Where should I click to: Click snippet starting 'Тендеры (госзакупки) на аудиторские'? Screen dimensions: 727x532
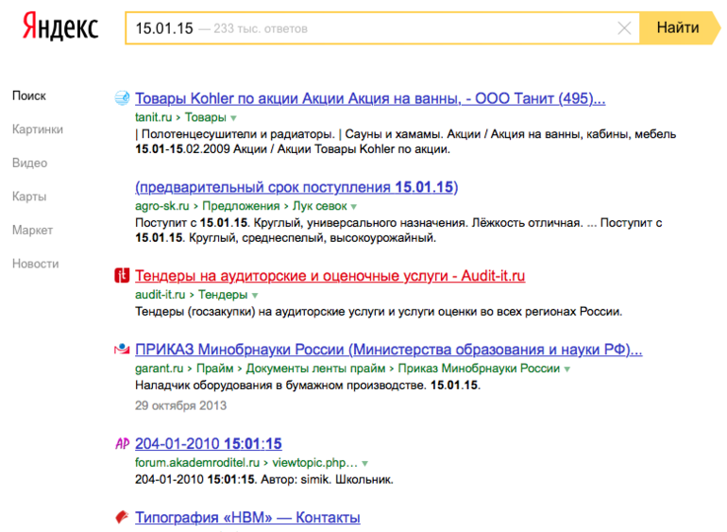click(379, 311)
